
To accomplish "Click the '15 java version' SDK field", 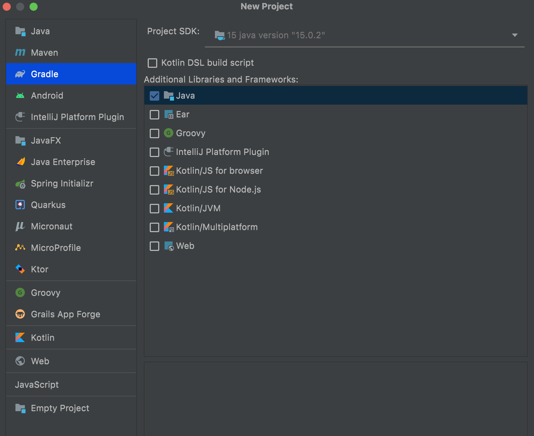I will click(x=365, y=35).
